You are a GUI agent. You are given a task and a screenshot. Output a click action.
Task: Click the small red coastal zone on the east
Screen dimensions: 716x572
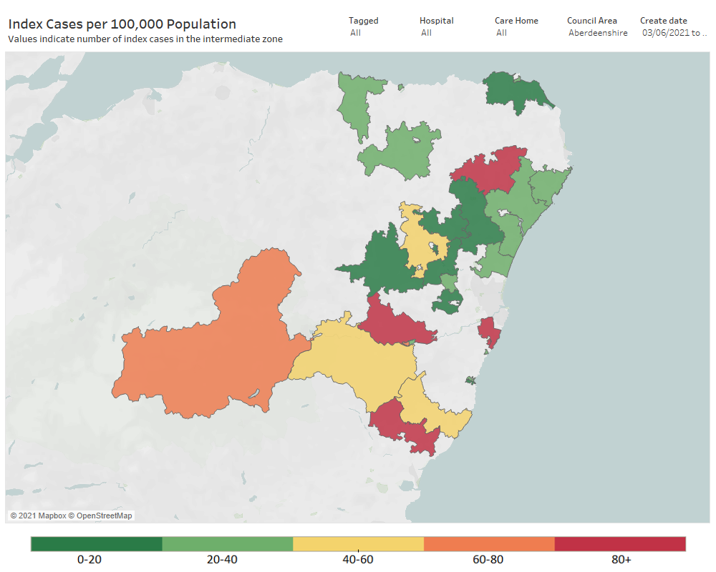(x=490, y=332)
